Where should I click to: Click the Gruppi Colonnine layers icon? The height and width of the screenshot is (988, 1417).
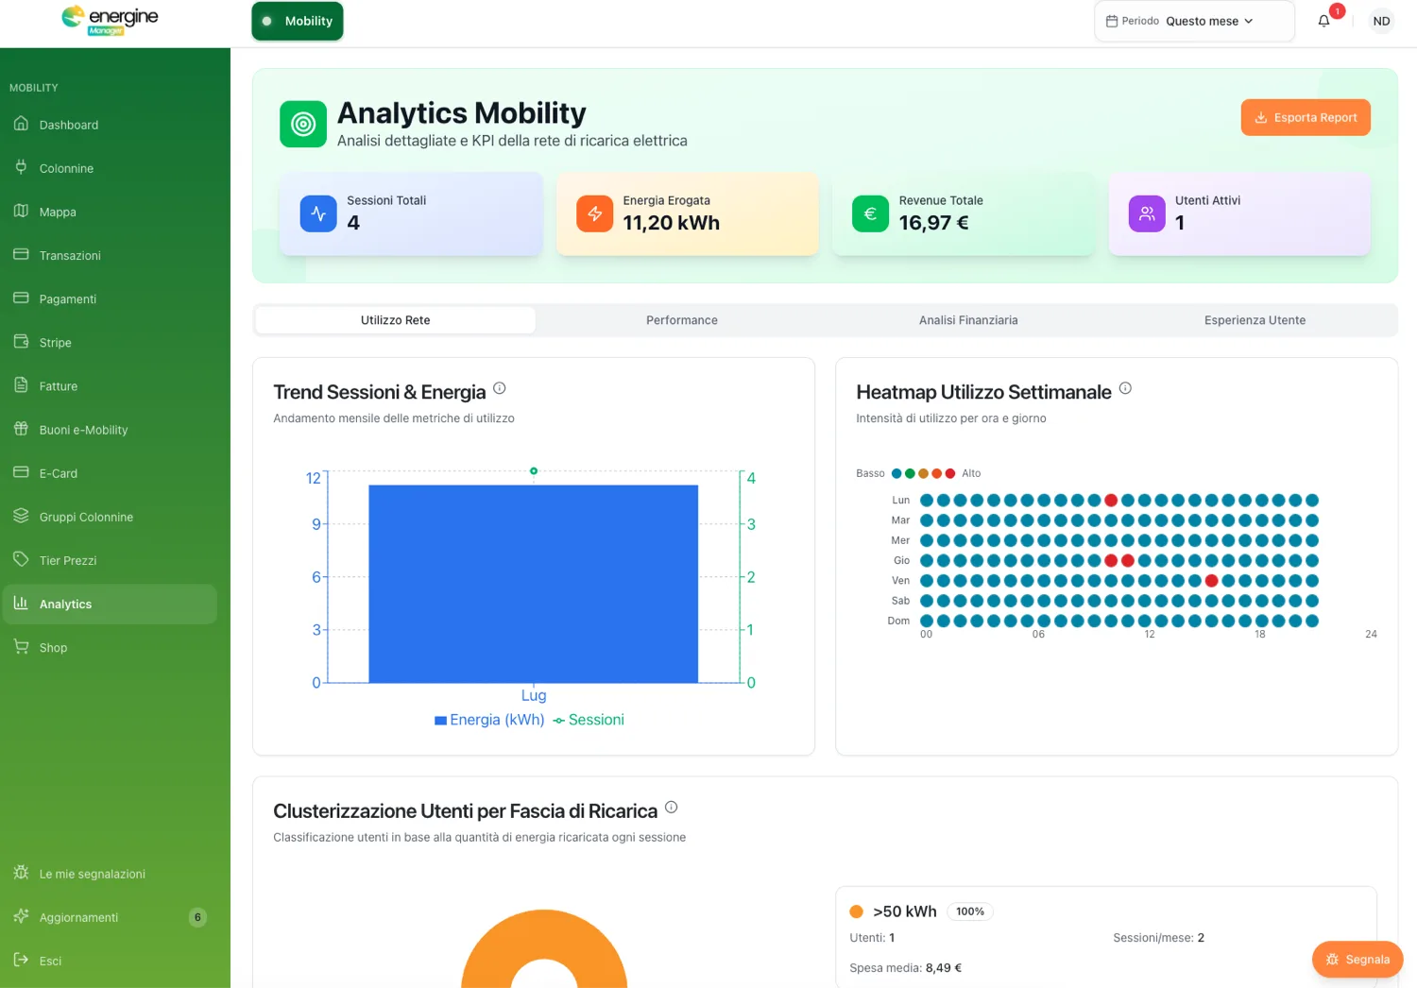(21, 516)
